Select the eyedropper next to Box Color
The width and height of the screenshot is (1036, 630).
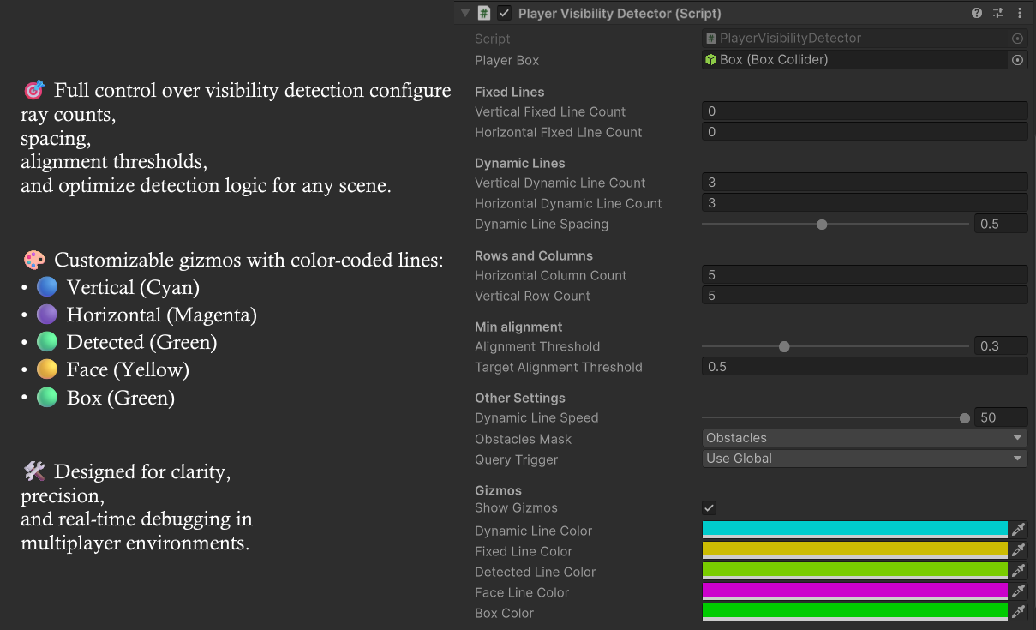[x=1018, y=611]
